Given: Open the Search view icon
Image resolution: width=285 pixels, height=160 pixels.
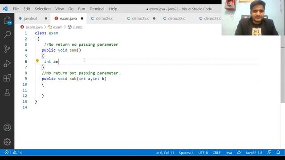Looking at the screenshot, I should [x=7, y=35].
